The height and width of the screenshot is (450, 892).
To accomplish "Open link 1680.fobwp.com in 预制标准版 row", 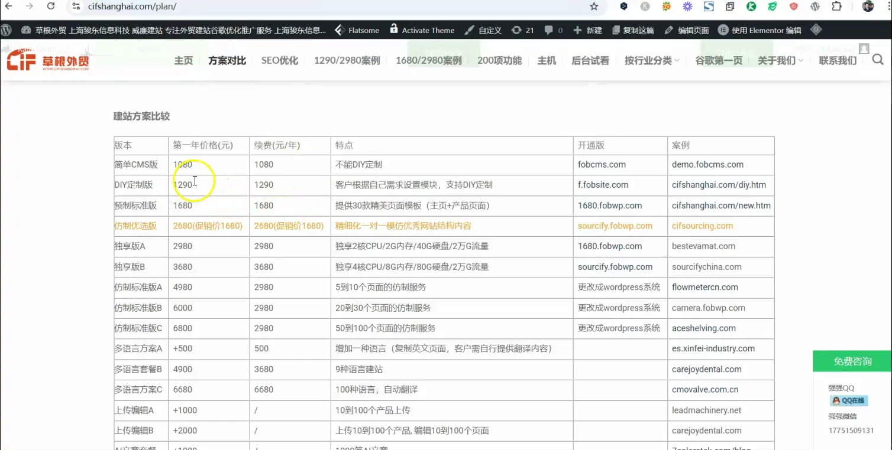I will (x=610, y=206).
